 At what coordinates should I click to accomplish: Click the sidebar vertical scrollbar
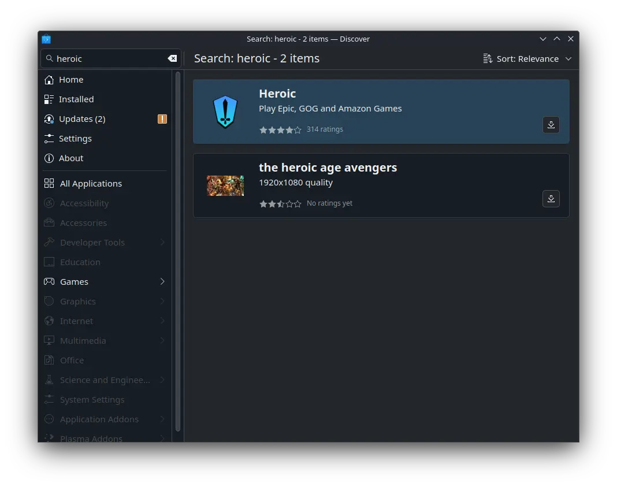178,252
